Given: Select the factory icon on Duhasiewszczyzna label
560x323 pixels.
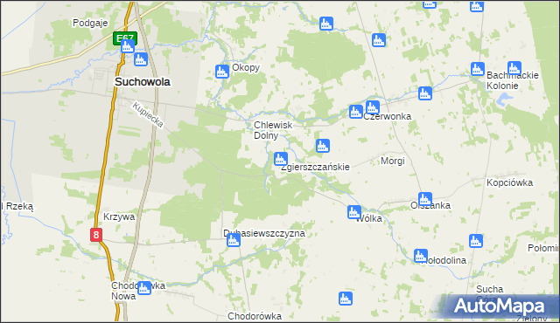Looking at the screenshot, I should (x=234, y=240).
